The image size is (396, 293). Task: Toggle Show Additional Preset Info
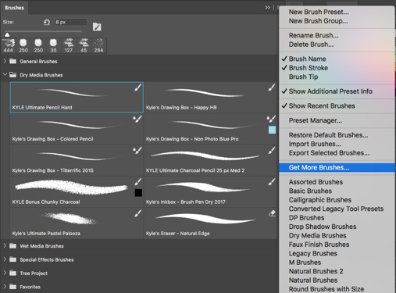330,91
